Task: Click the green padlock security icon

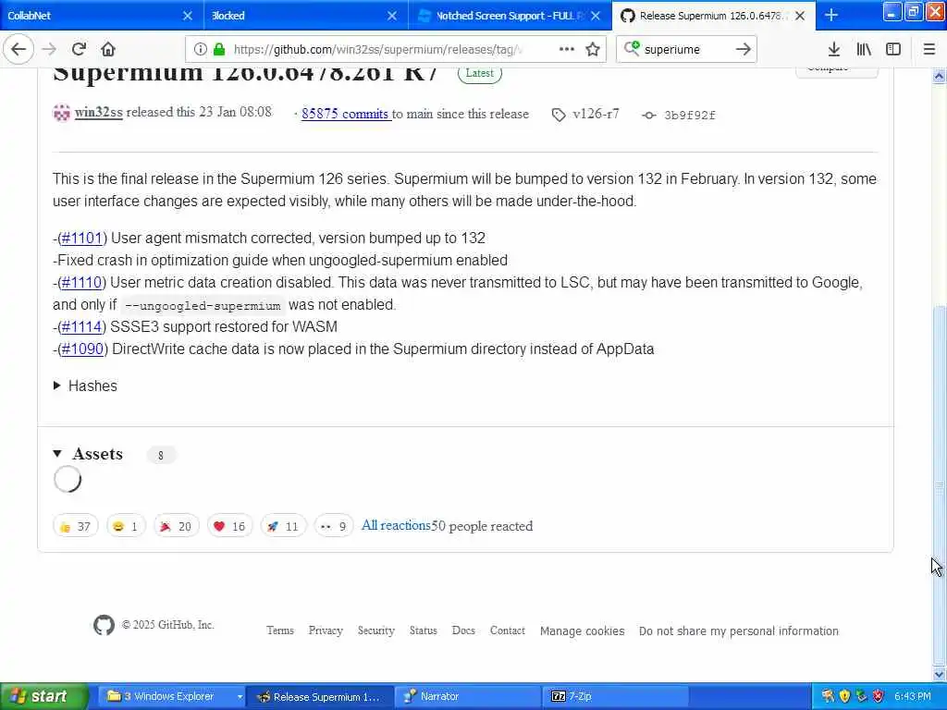Action: point(219,49)
